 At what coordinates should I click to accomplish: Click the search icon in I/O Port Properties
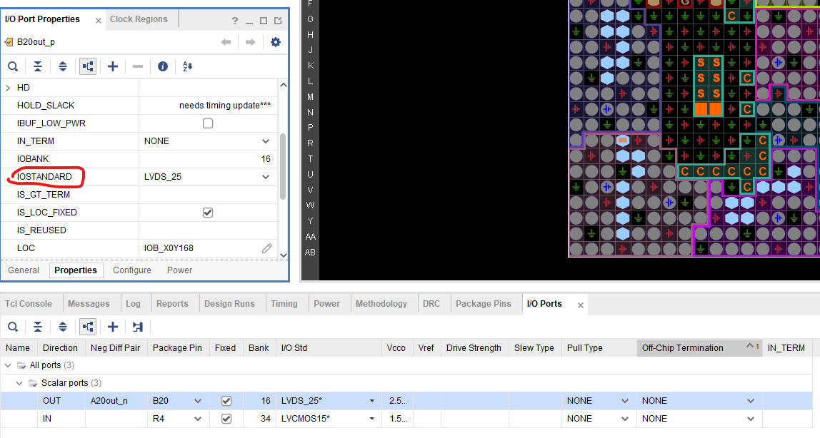(x=13, y=66)
